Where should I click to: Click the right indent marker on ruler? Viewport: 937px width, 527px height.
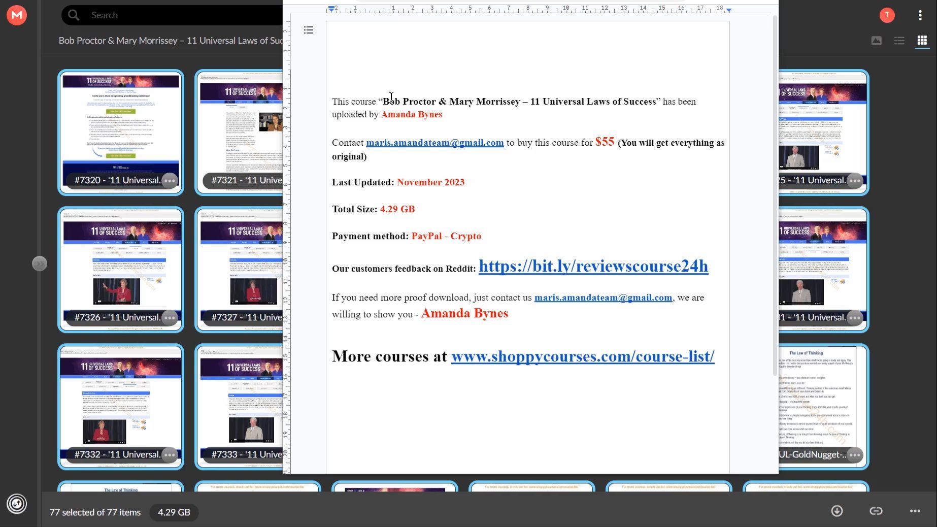(x=729, y=10)
